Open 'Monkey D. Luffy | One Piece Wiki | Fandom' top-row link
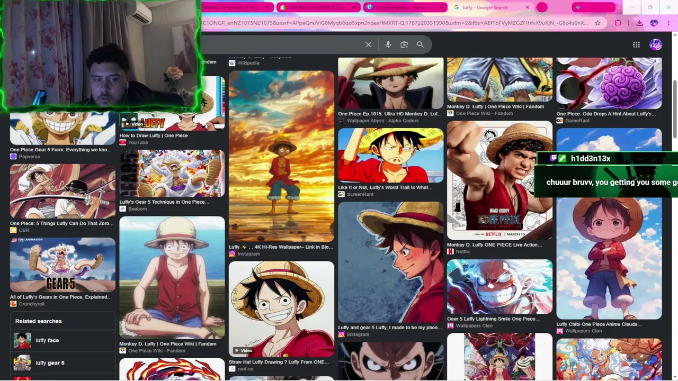This screenshot has height=381, width=678. click(x=495, y=106)
